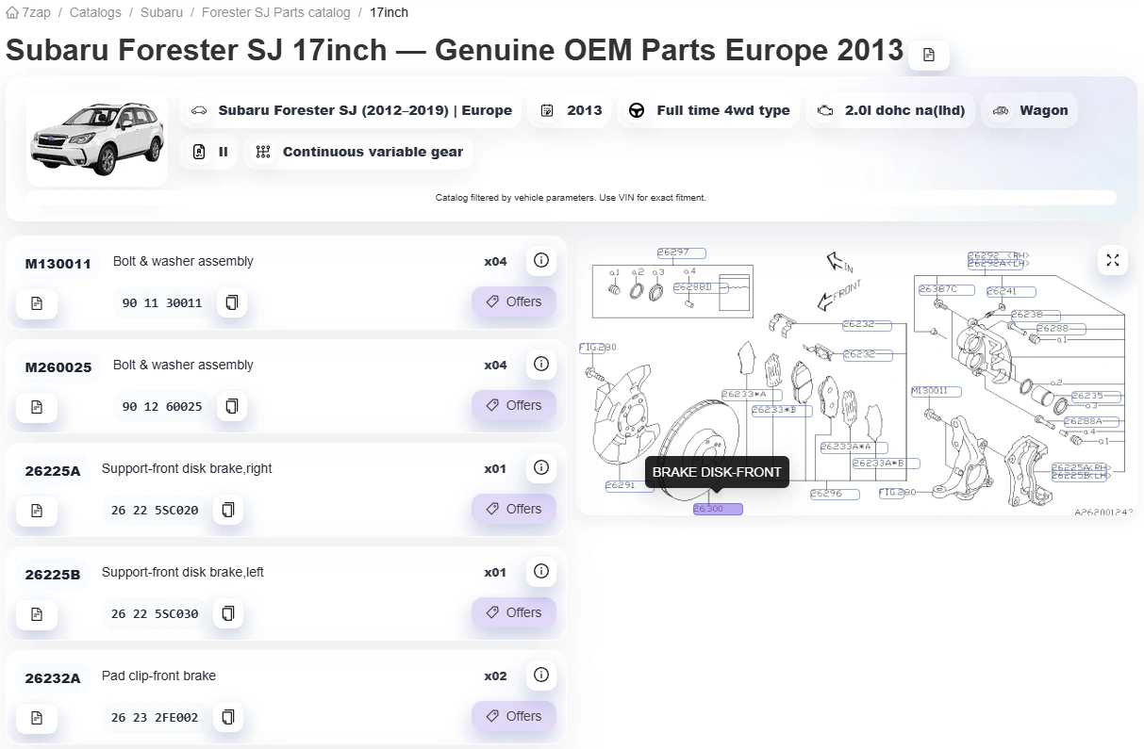Viewport: 1144px width, 749px height.
Task: Copy part number 26 22 5SC020
Action: pyautogui.click(x=227, y=511)
